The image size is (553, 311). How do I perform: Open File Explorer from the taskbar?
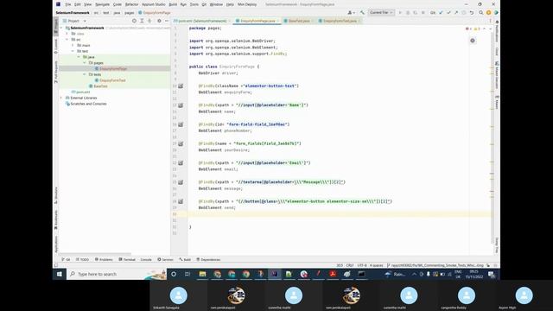(202, 274)
